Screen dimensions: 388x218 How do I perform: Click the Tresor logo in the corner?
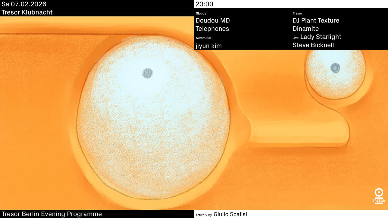[x=379, y=196]
